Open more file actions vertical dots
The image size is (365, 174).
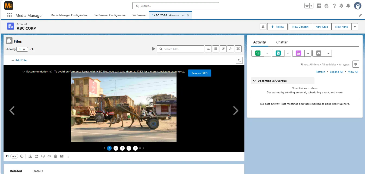click(68, 156)
